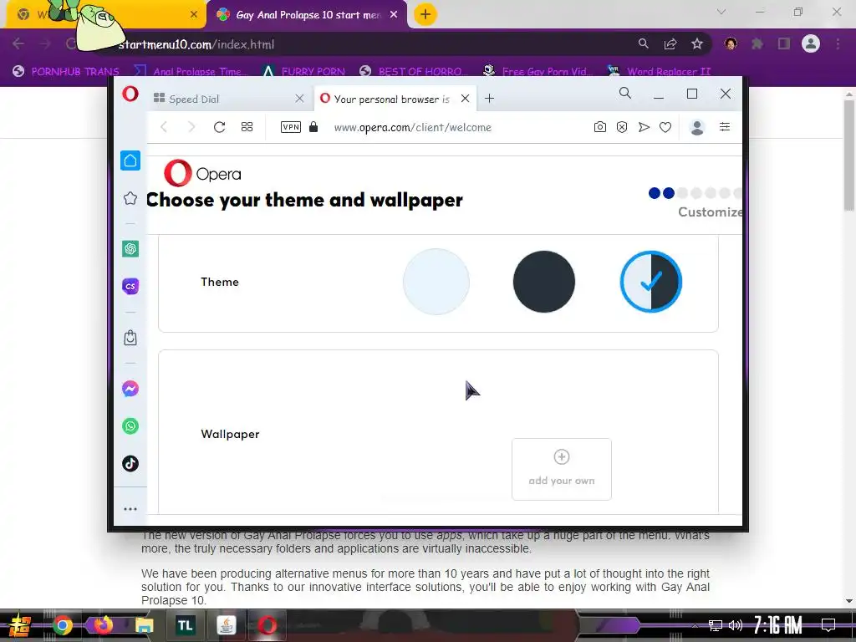Add page to bookmarks heart icon

[x=665, y=127]
